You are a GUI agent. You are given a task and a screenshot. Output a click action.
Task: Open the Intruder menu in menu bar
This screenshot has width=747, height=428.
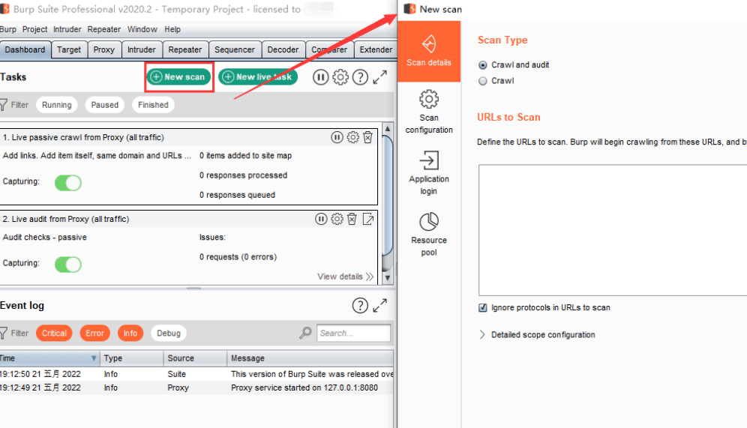pos(67,29)
